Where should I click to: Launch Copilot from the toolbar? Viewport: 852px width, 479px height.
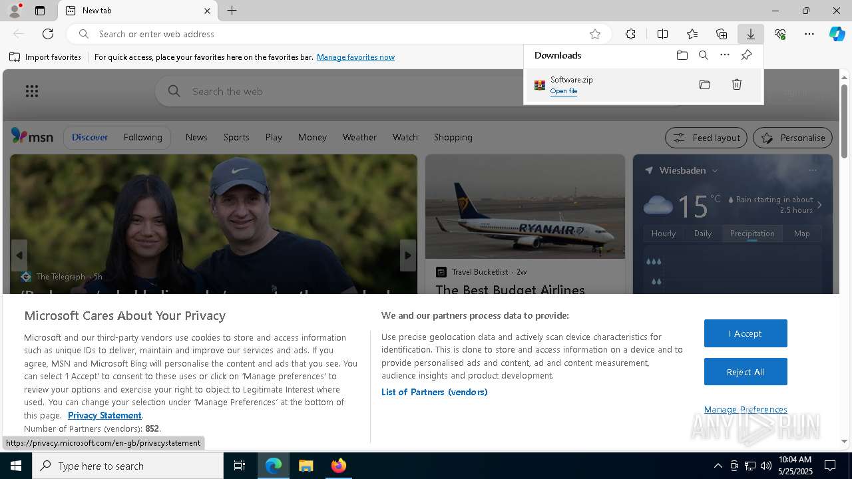tap(837, 34)
